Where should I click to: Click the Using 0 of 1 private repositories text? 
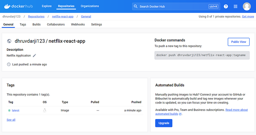(220, 17)
